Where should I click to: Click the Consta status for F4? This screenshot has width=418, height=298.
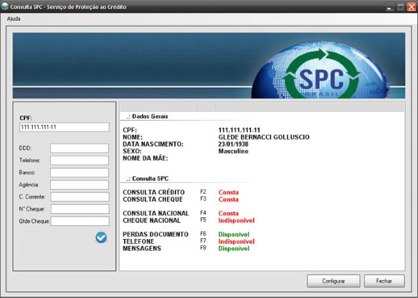229,213
